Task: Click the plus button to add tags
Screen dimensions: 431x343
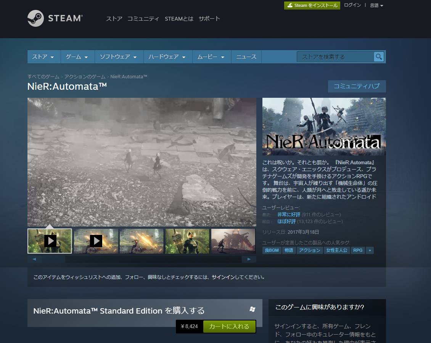Action: click(370, 250)
